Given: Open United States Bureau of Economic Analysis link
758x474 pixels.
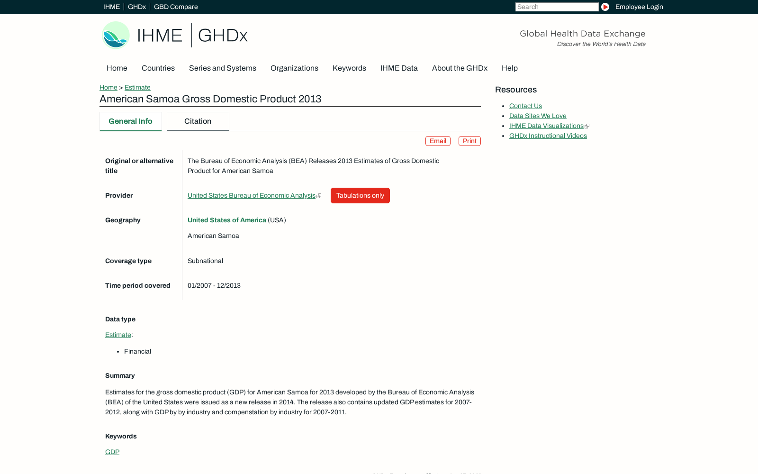Looking at the screenshot, I should (x=252, y=195).
